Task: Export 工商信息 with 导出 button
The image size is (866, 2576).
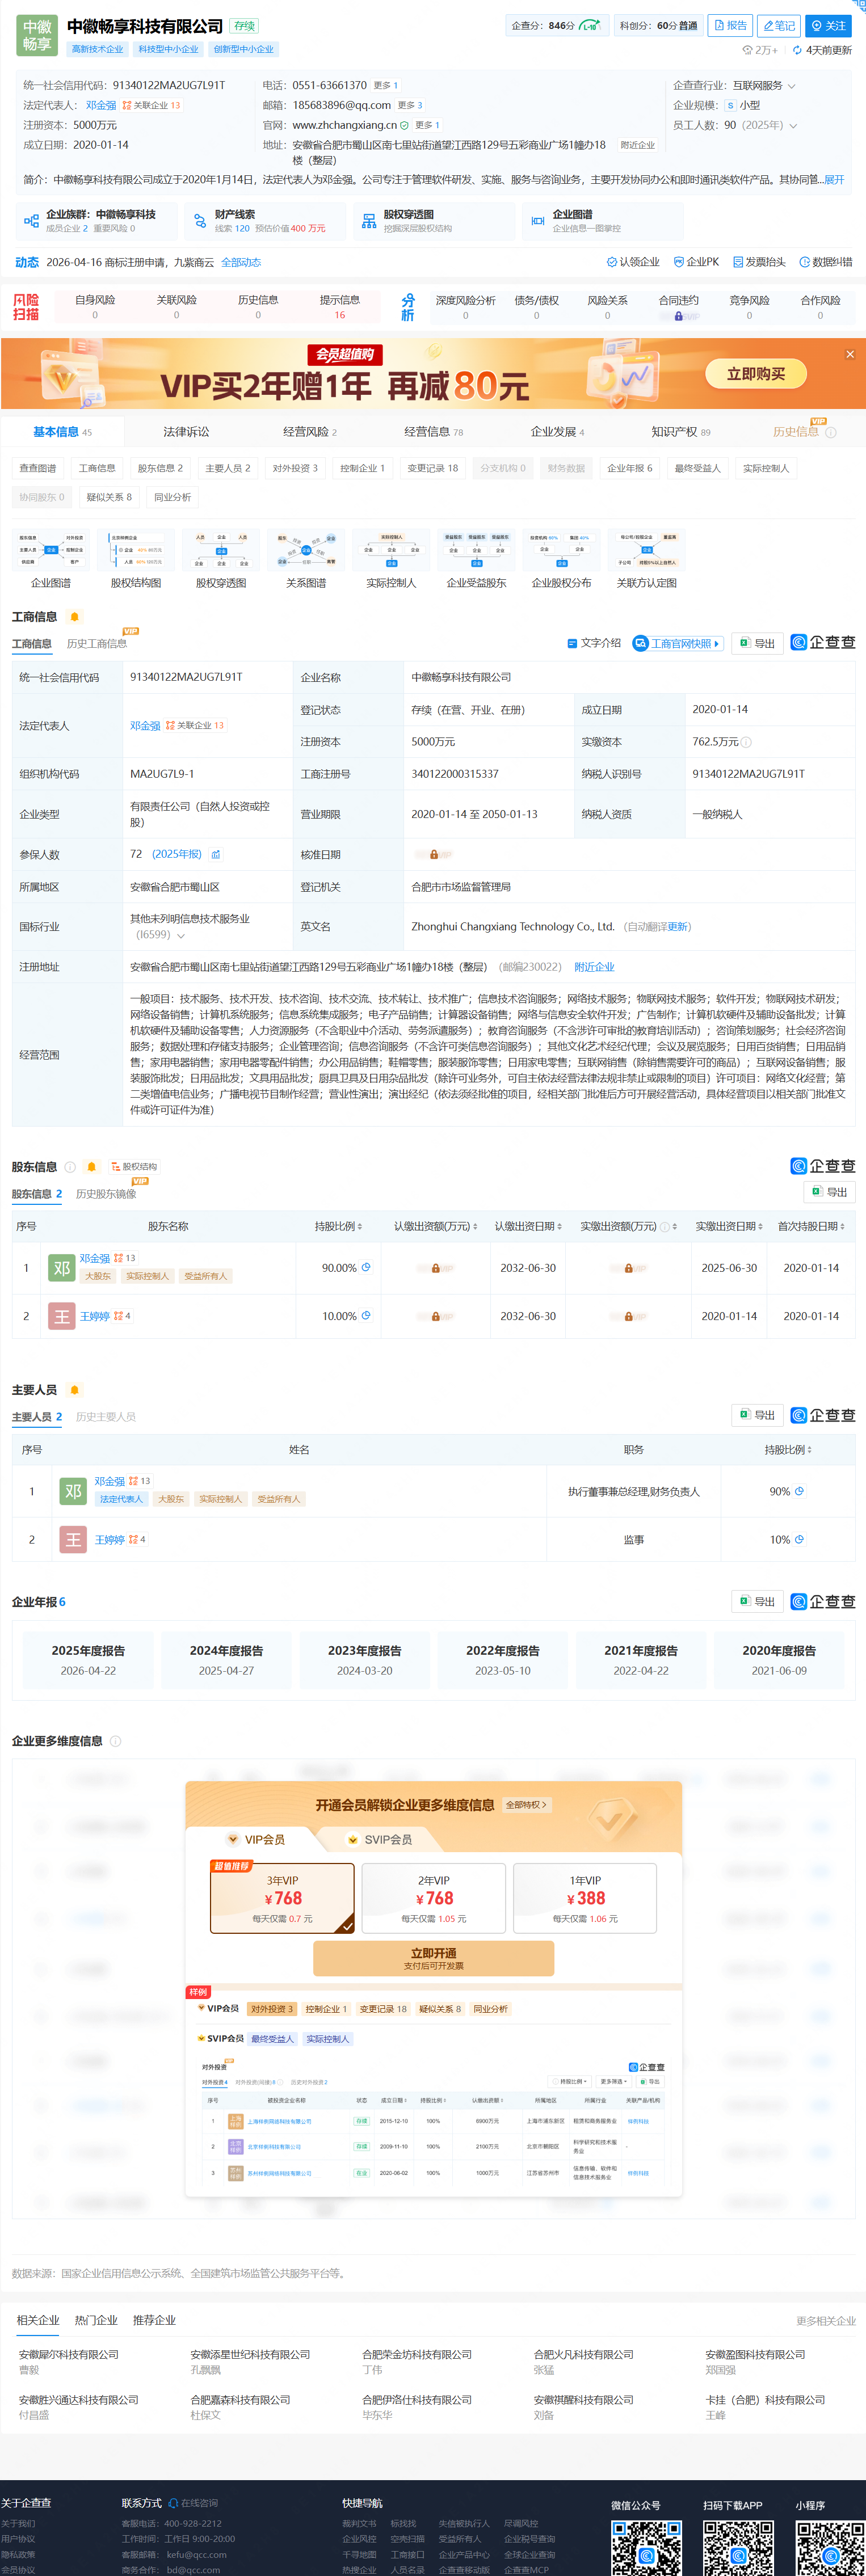Action: [757, 643]
